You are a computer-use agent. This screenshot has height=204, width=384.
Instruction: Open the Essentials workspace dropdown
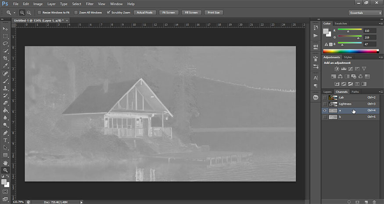coord(365,13)
